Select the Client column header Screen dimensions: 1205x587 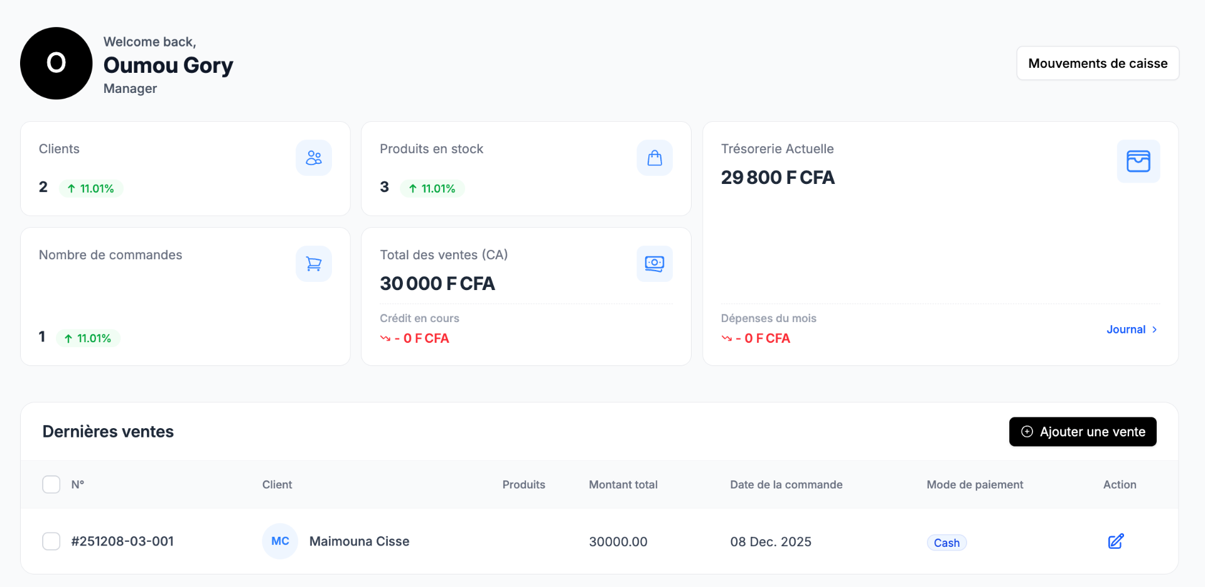[277, 485]
